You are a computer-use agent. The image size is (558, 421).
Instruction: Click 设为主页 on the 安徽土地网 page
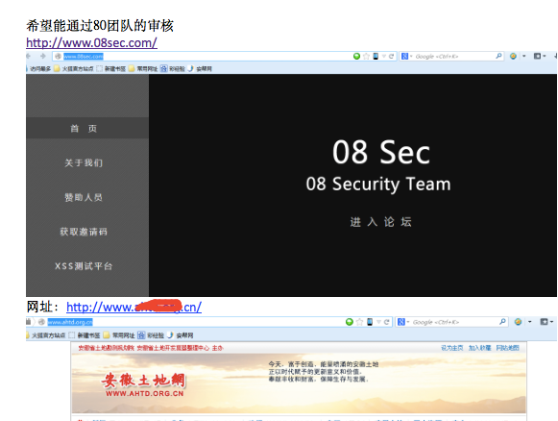[x=452, y=348]
